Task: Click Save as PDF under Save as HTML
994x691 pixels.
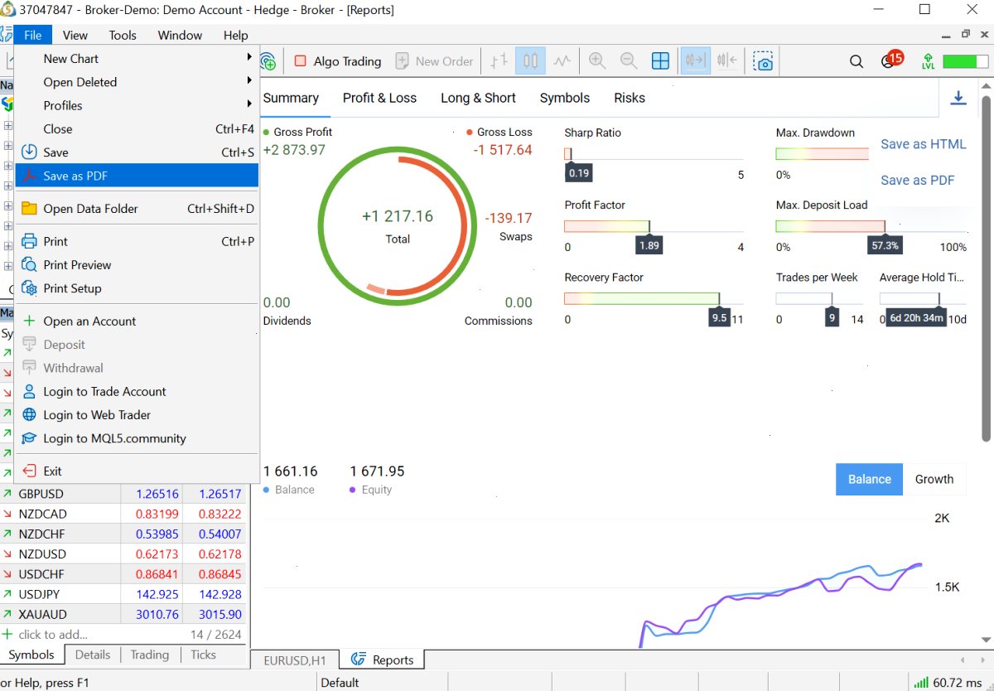Action: click(918, 181)
